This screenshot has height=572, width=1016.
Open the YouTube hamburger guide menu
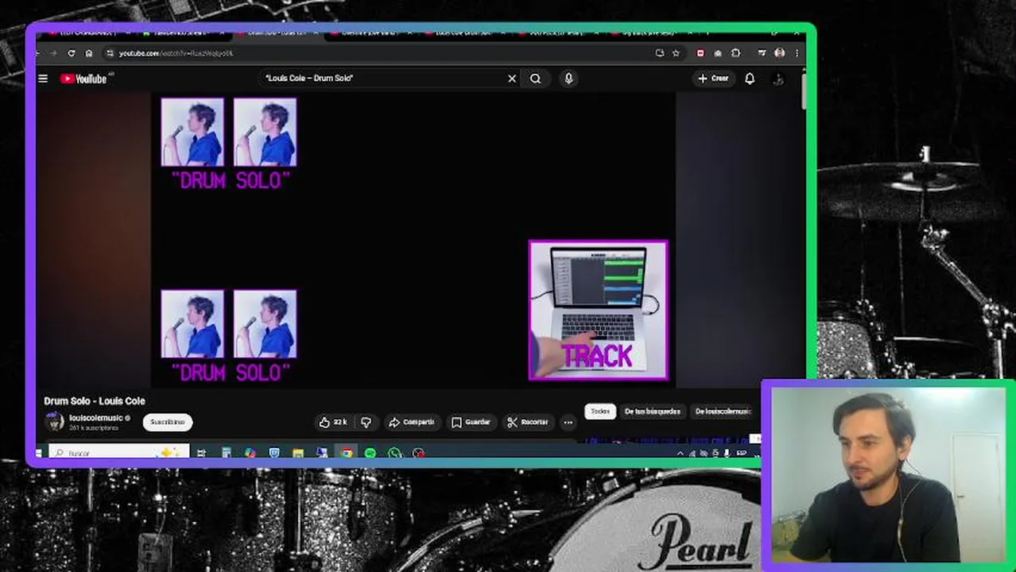click(43, 79)
